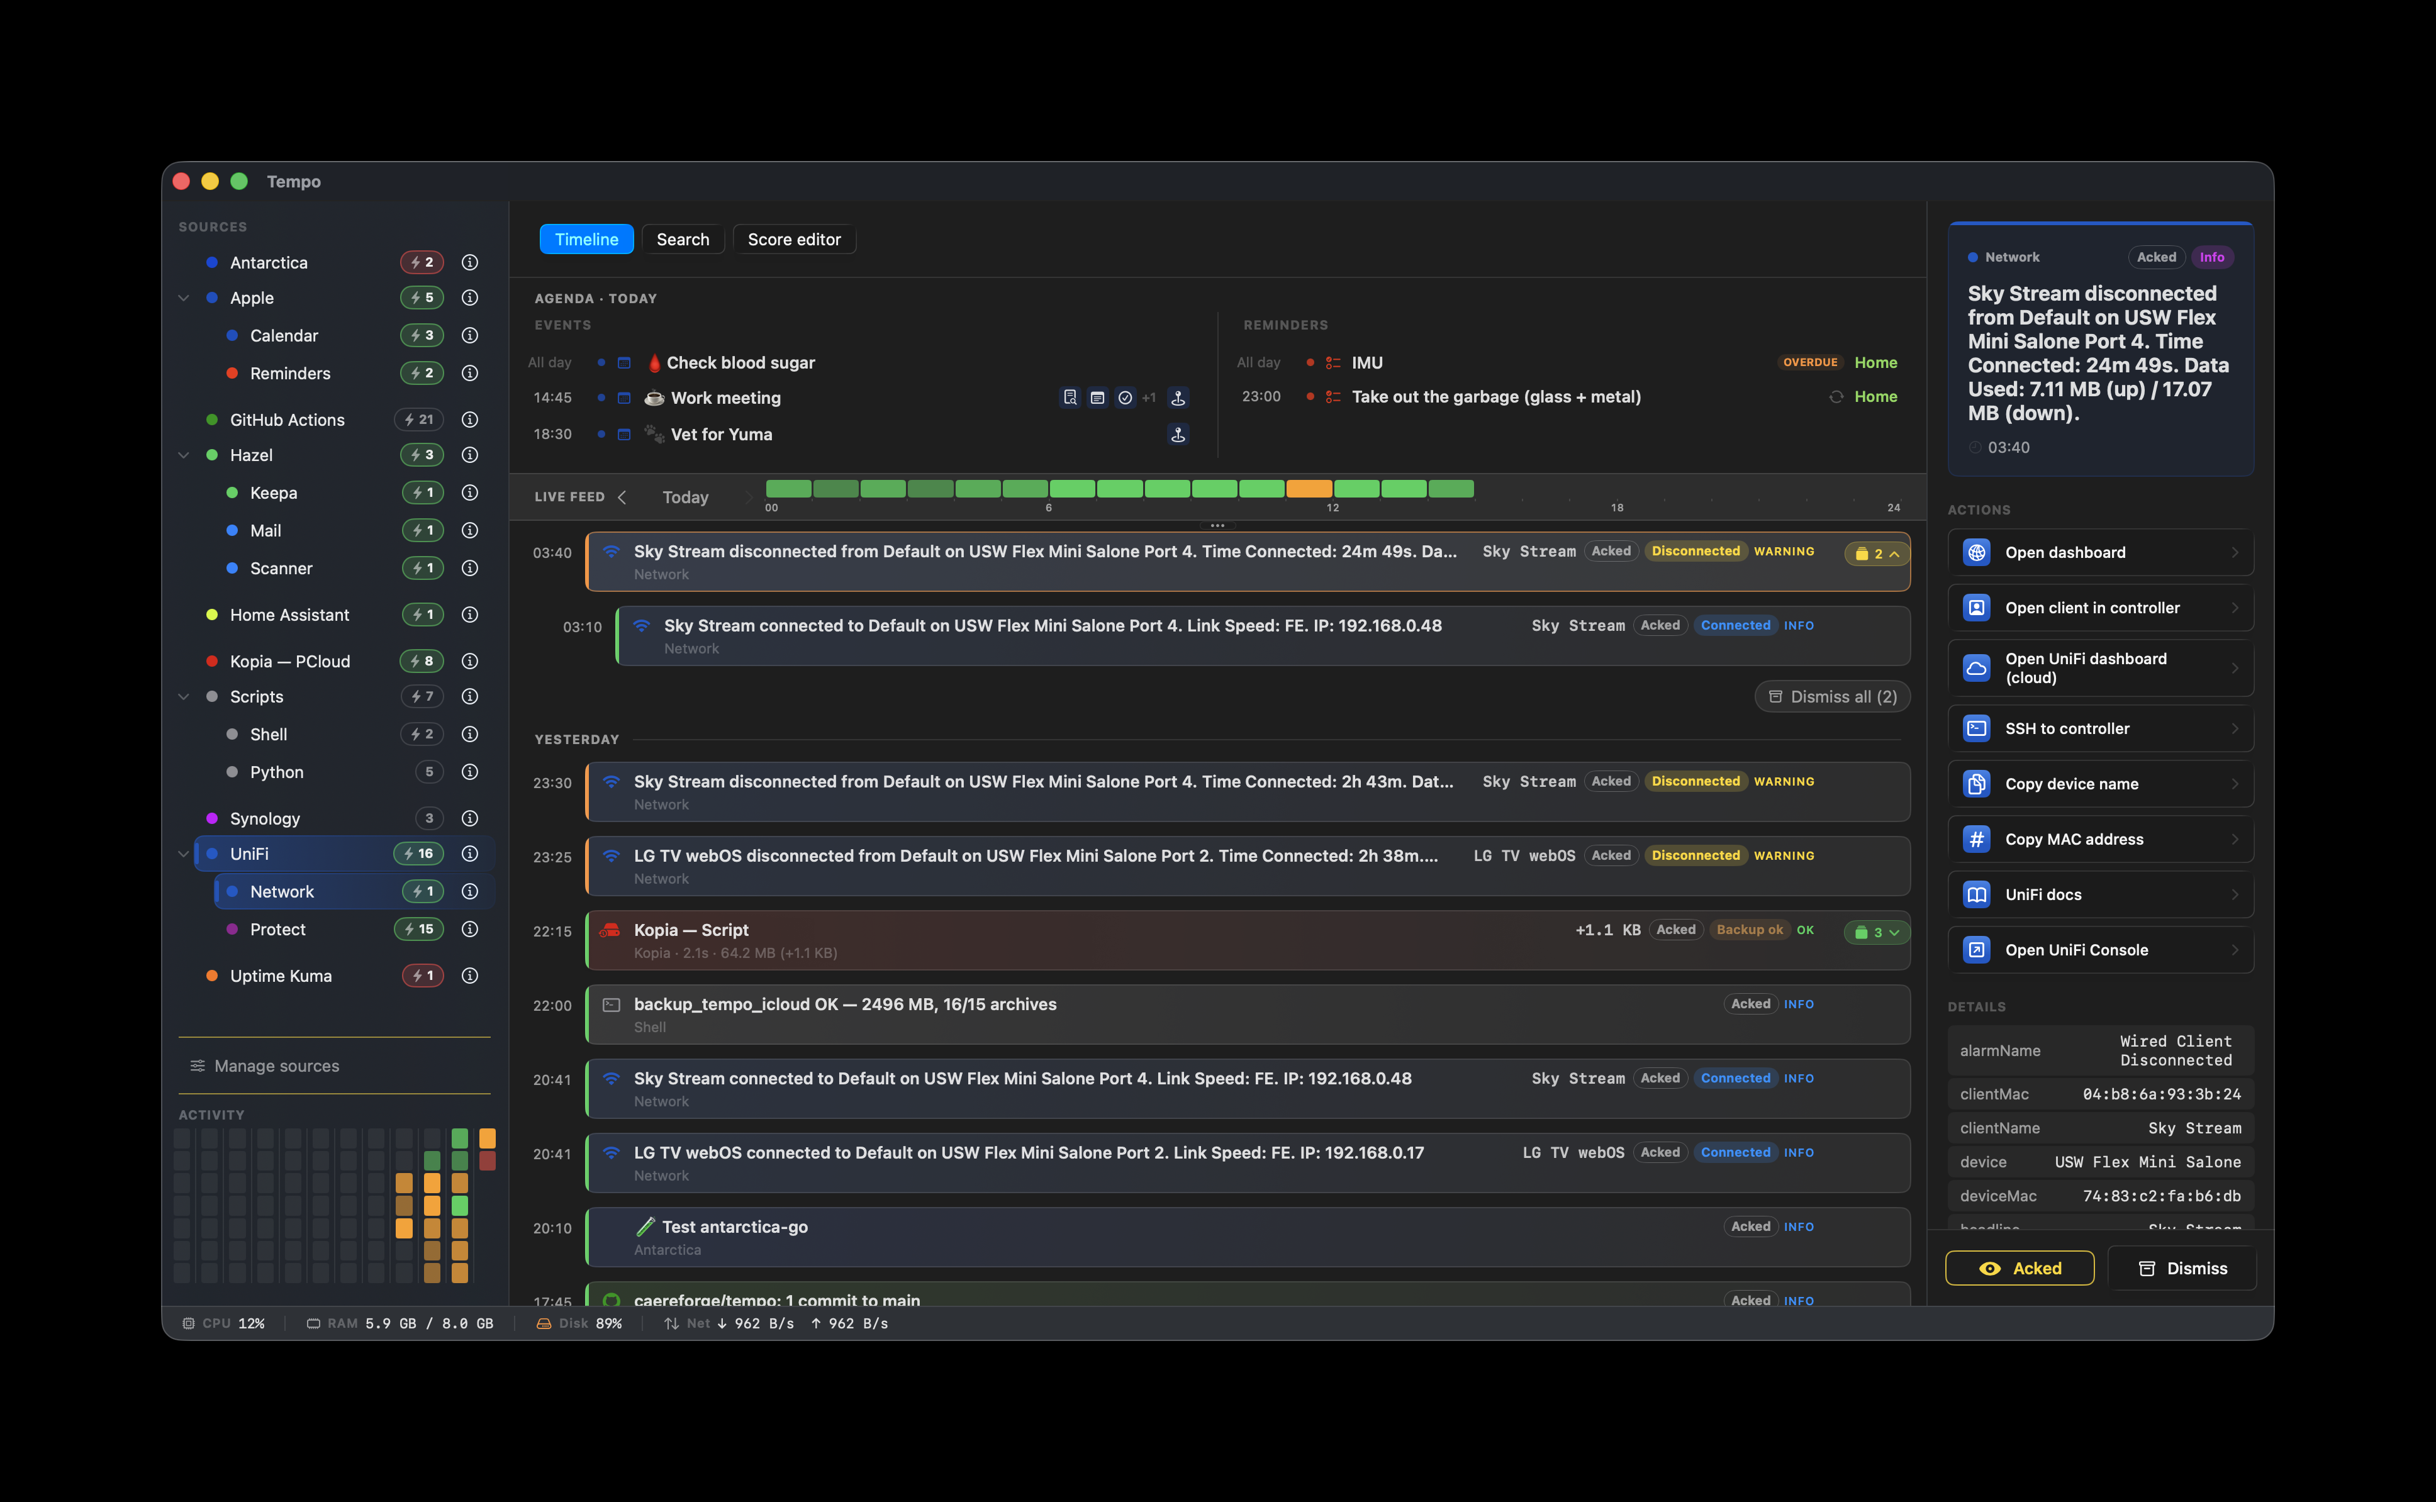Click the orange segment in live feed timeline
The width and height of the screenshot is (2436, 1502).
1309,487
